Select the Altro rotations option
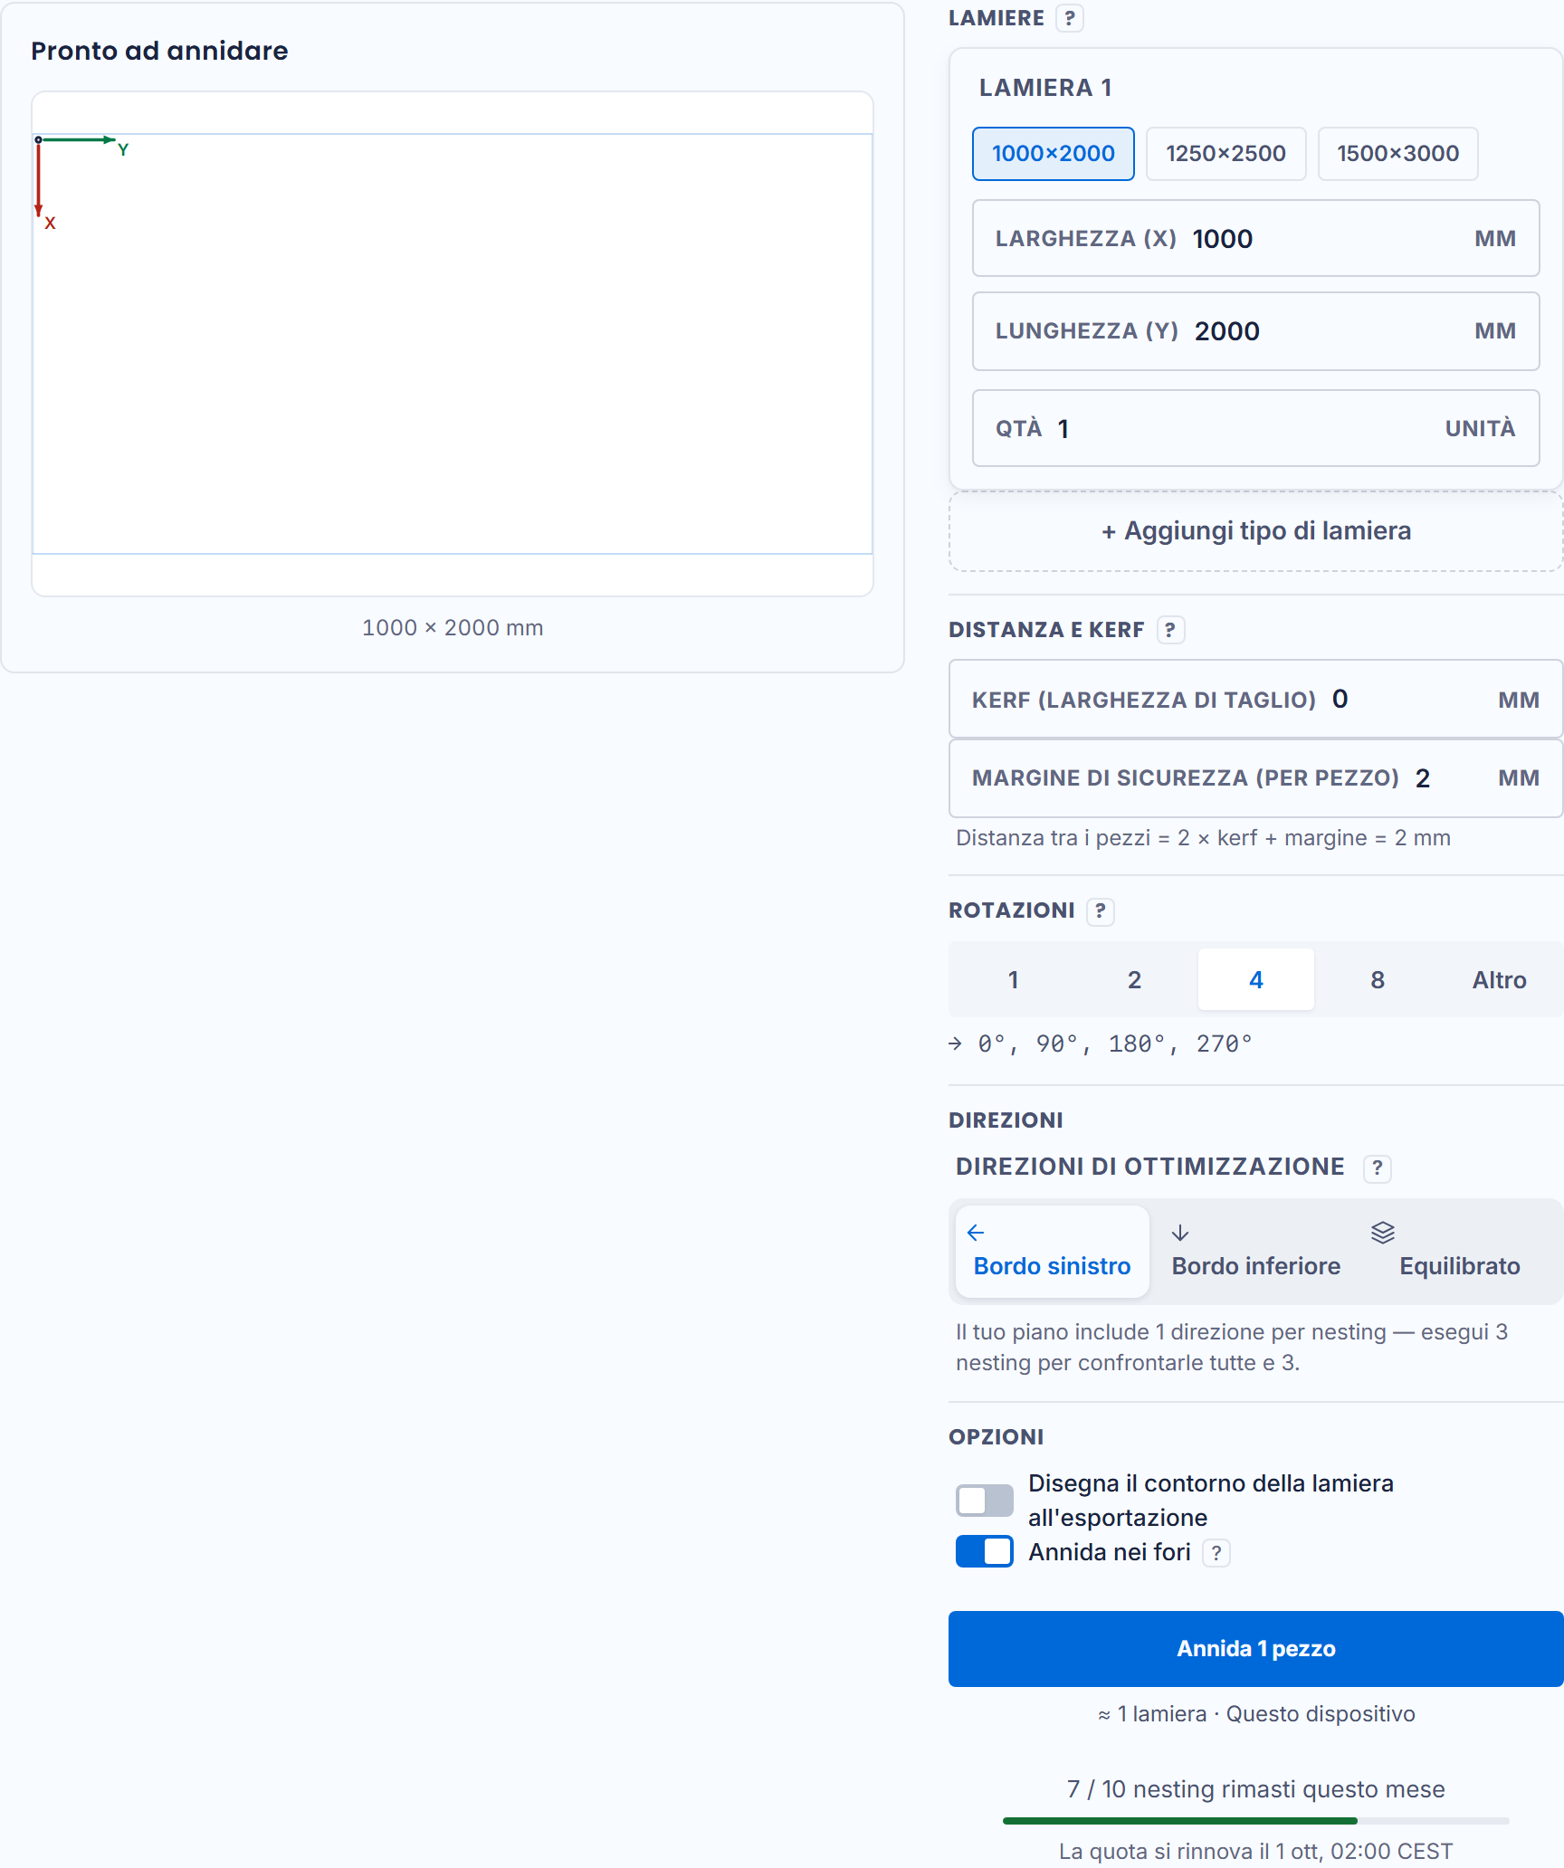 tap(1499, 979)
